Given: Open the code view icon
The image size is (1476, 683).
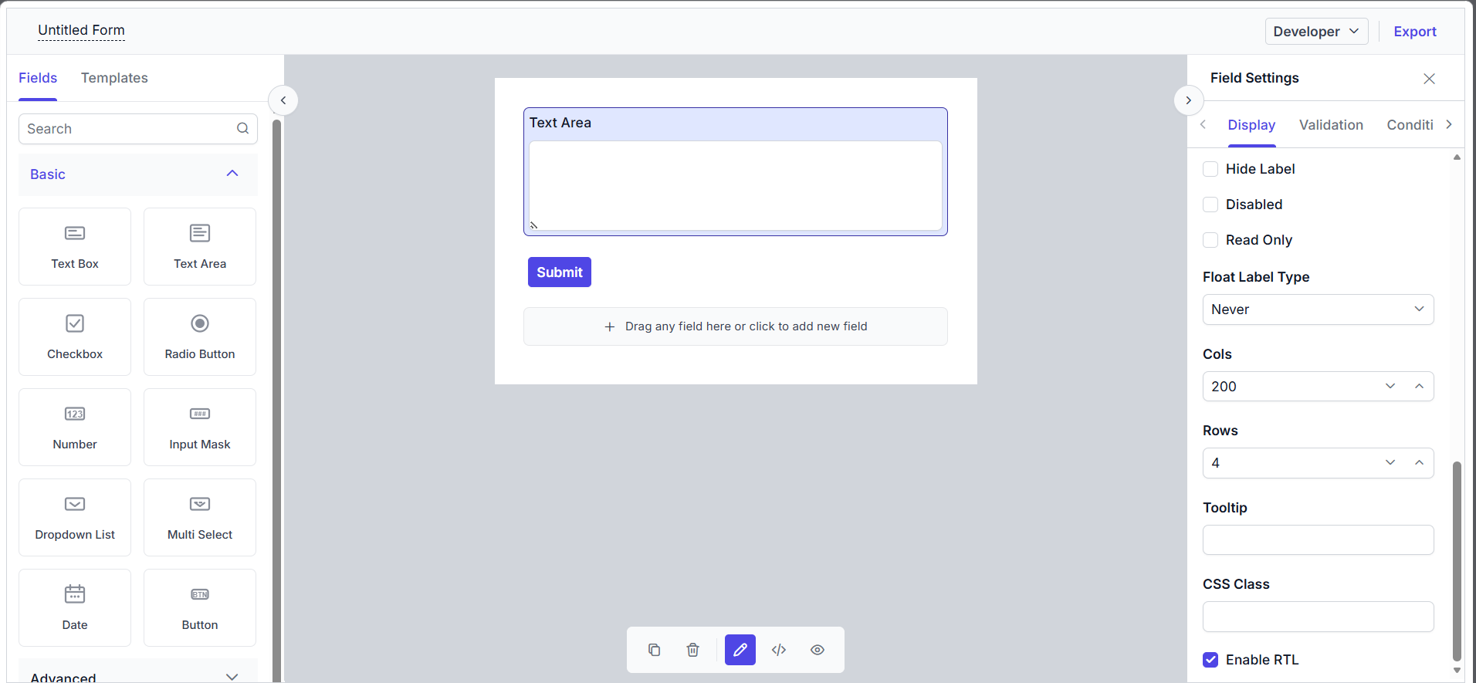Looking at the screenshot, I should (779, 650).
